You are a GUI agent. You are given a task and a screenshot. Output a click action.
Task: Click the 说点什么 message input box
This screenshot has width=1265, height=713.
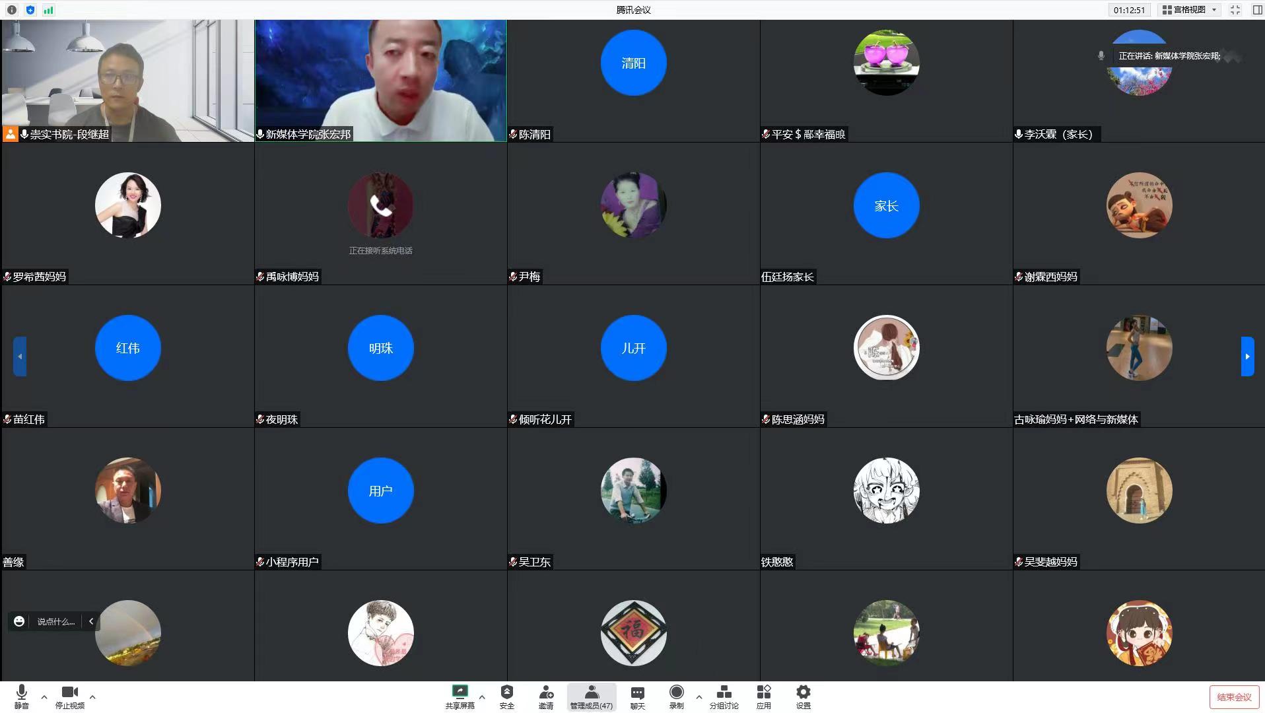click(x=55, y=621)
